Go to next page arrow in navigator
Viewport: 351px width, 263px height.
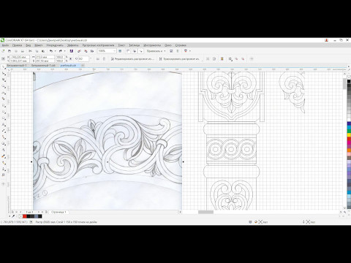click(39, 212)
